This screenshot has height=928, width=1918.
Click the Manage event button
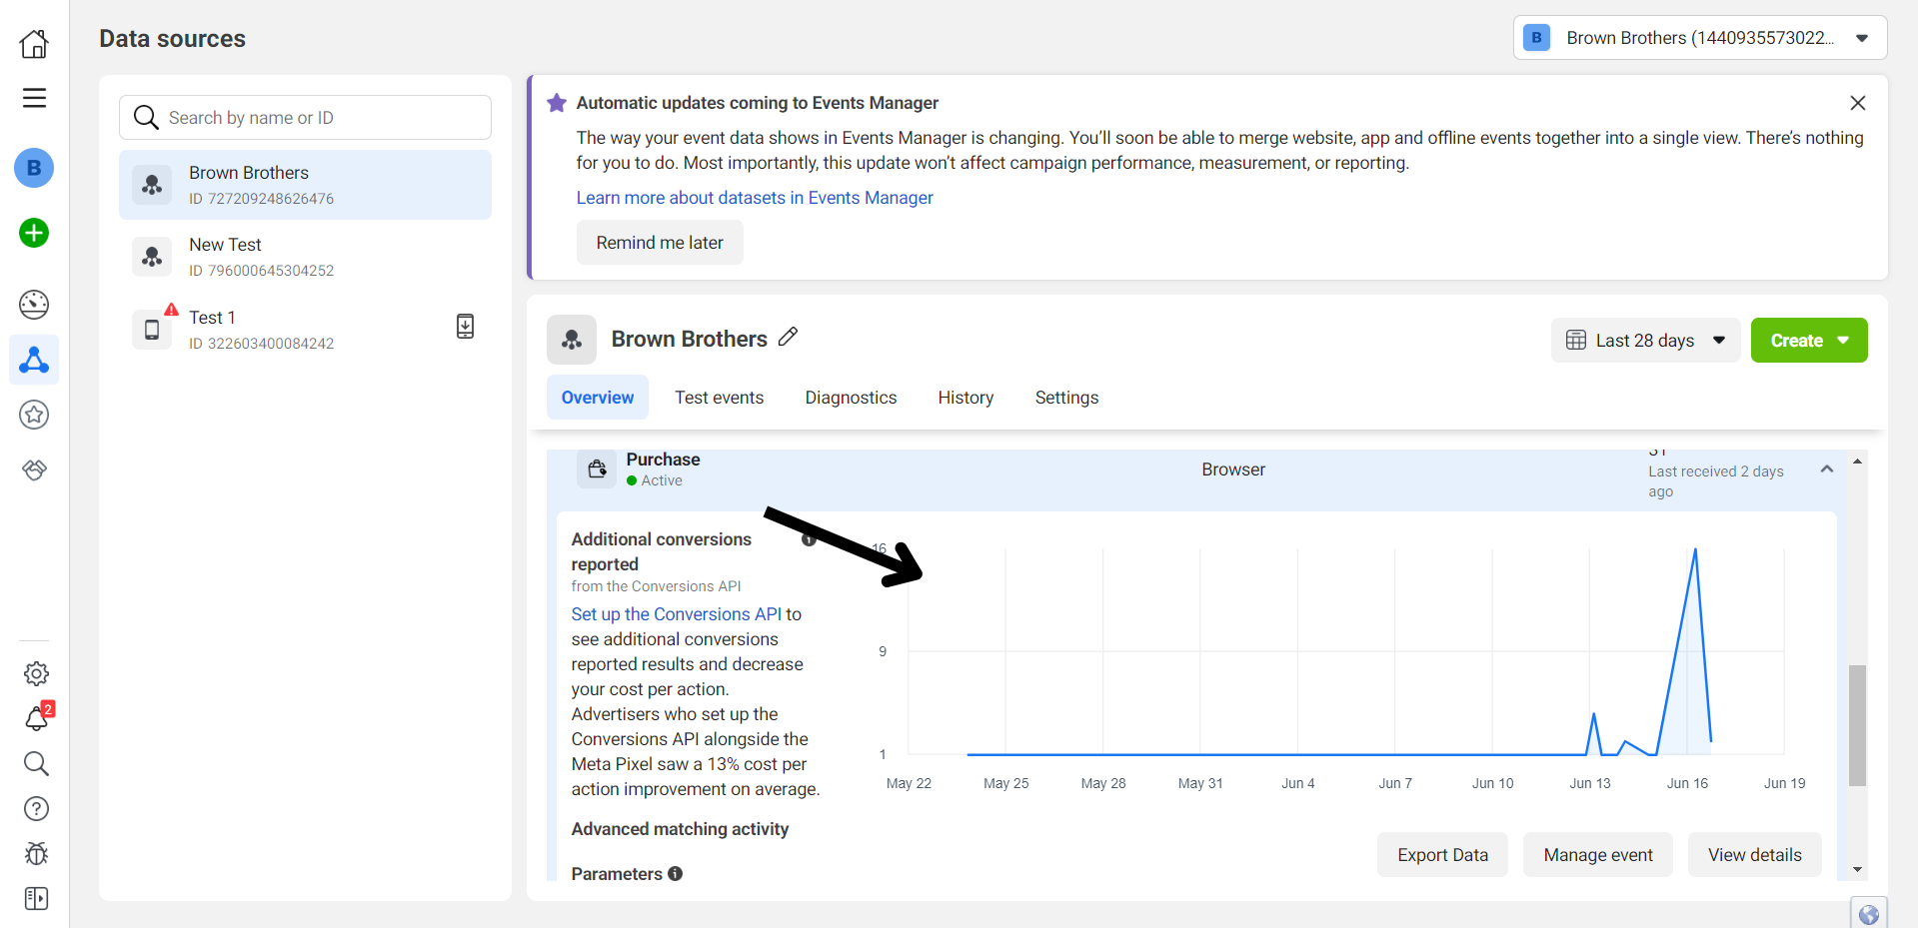point(1598,855)
